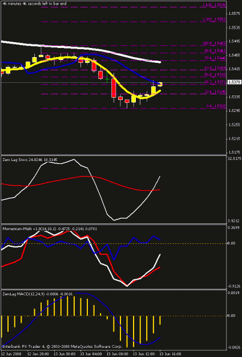Select the thick white moving average line

(79, 49)
